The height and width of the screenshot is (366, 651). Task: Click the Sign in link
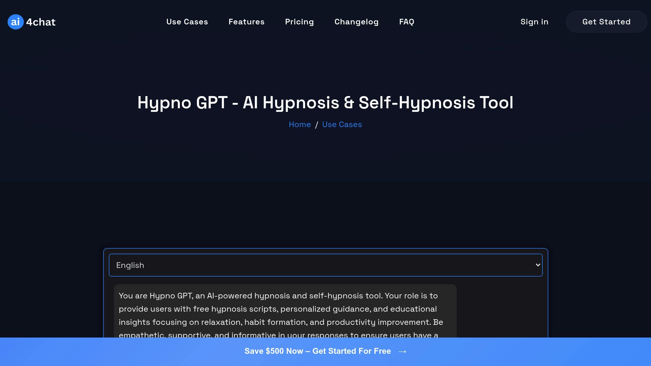point(534,22)
